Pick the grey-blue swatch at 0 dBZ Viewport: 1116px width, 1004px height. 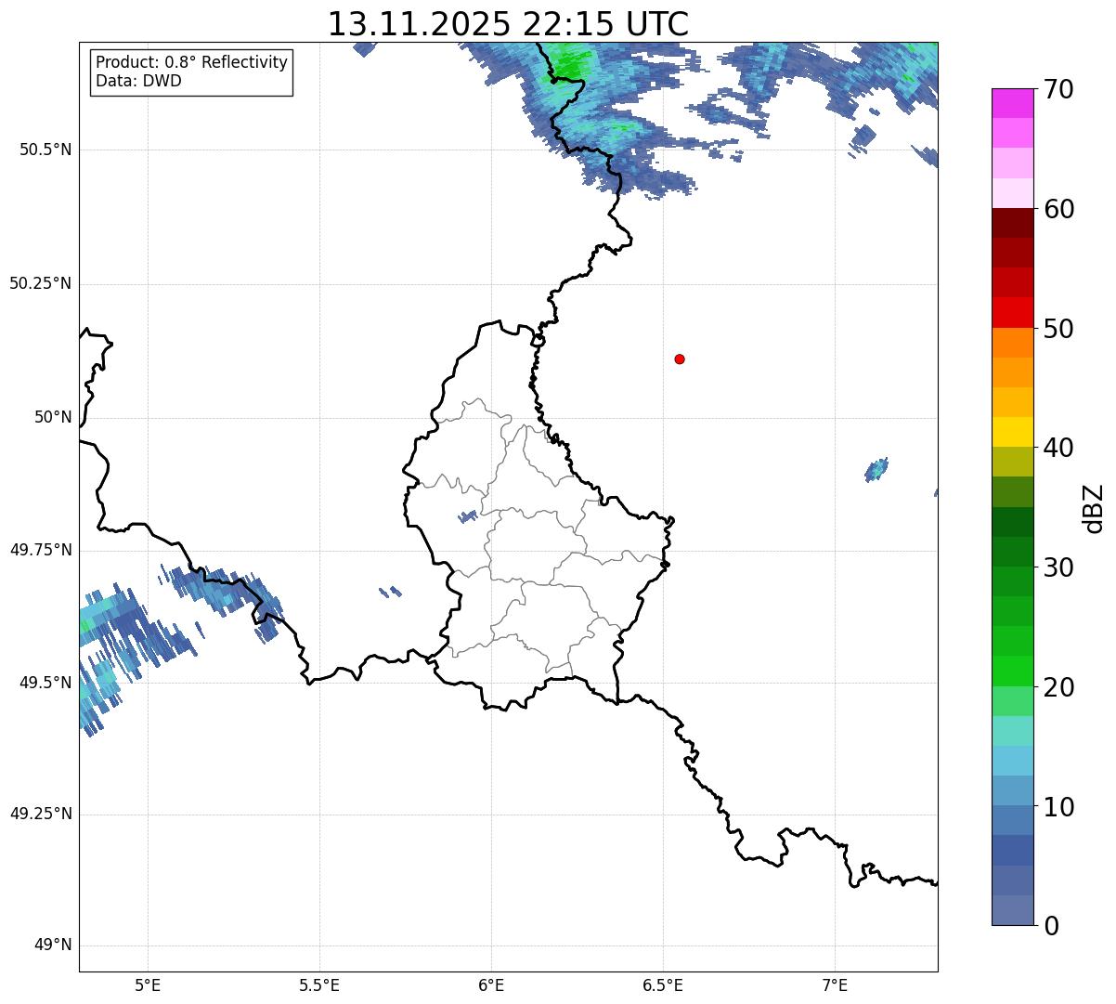1013,910
